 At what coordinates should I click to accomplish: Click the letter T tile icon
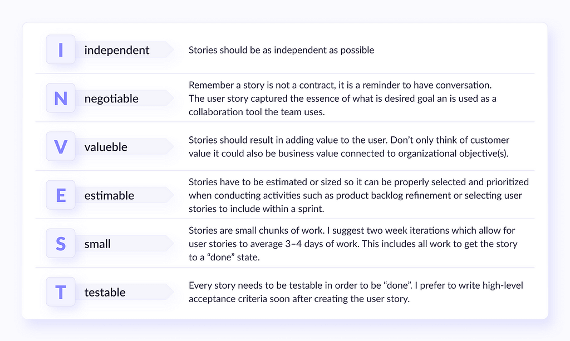pos(61,292)
